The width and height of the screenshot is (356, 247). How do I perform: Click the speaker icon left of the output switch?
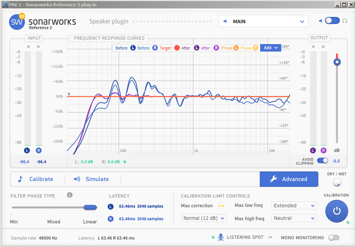pyautogui.click(x=321, y=21)
